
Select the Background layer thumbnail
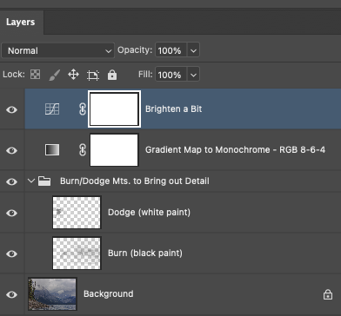tap(52, 294)
